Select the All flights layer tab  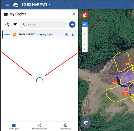(x=85, y=24)
